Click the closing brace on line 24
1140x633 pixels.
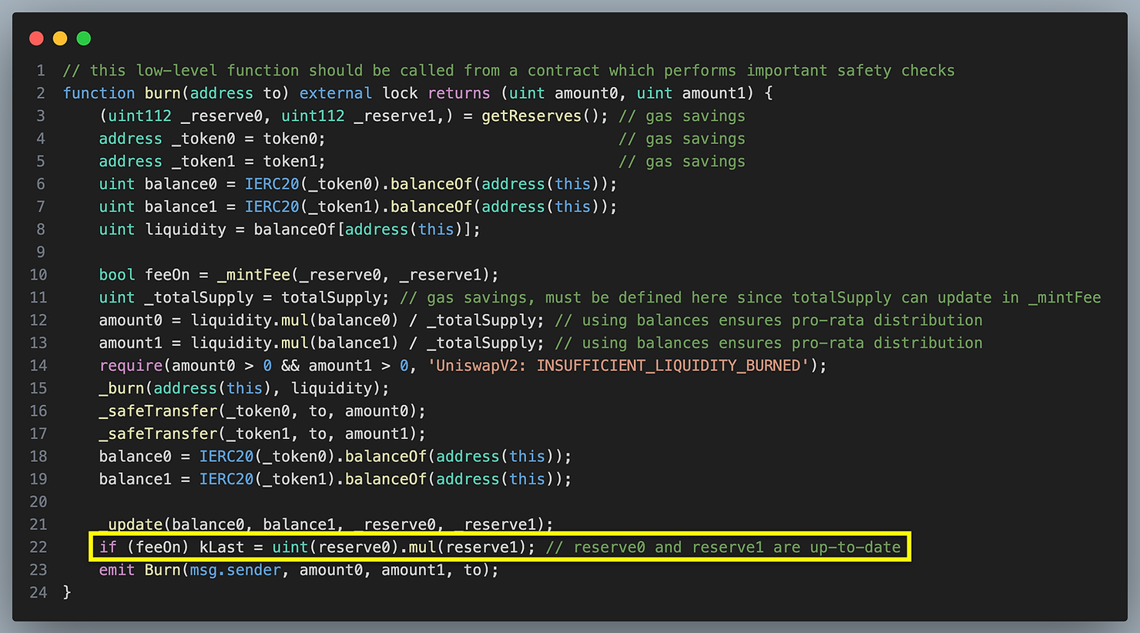[67, 593]
